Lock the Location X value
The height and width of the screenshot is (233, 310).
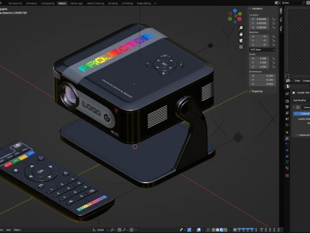(274, 19)
